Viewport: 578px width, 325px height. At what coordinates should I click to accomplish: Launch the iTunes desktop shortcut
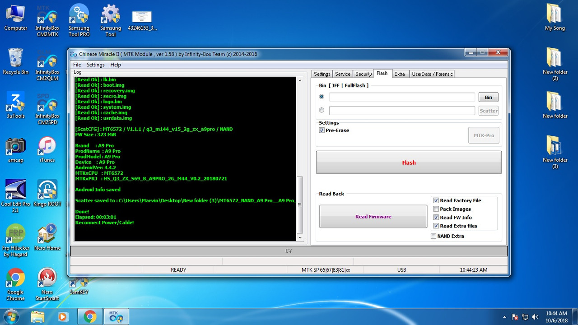click(47, 150)
